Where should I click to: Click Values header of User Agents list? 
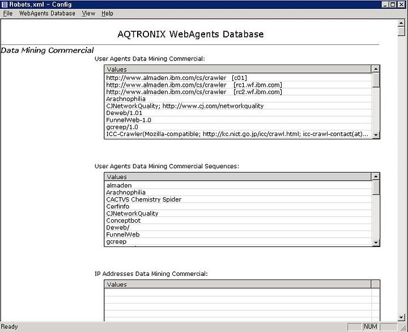[238, 69]
